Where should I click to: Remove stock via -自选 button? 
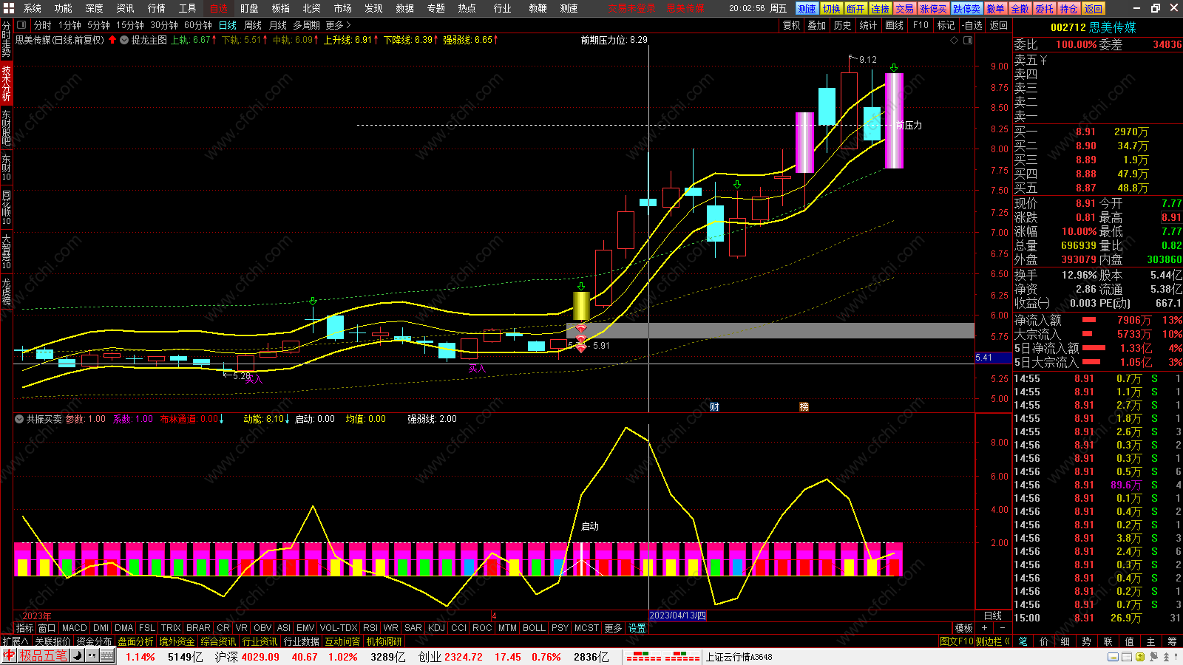click(972, 25)
